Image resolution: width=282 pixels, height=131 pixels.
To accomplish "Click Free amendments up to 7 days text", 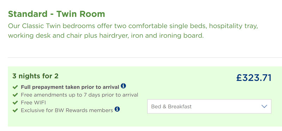I will point(80,95).
